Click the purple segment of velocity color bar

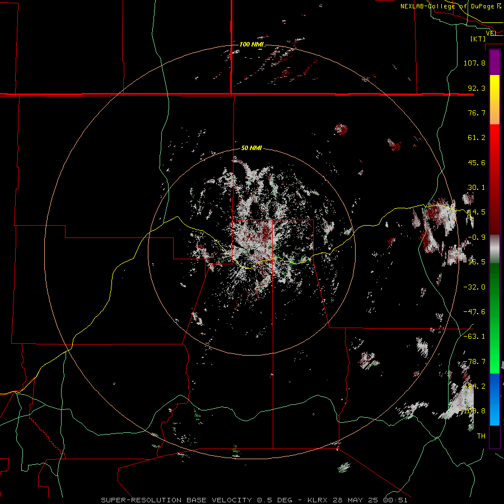point(494,63)
